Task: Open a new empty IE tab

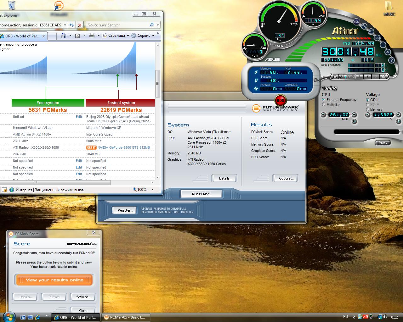Action: tap(52, 36)
